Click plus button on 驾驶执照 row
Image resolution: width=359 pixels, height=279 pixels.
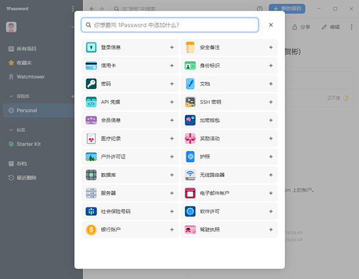click(270, 229)
